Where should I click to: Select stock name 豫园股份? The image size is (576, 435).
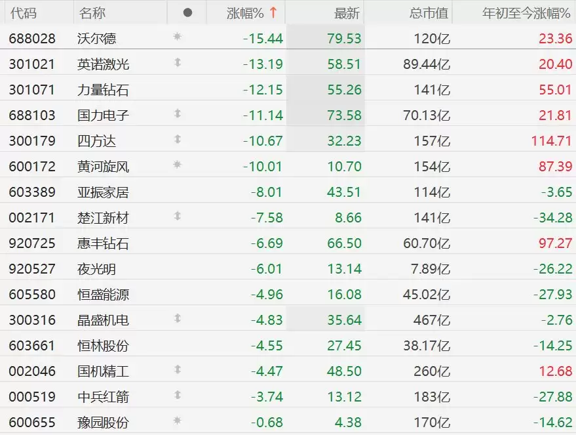coord(104,422)
